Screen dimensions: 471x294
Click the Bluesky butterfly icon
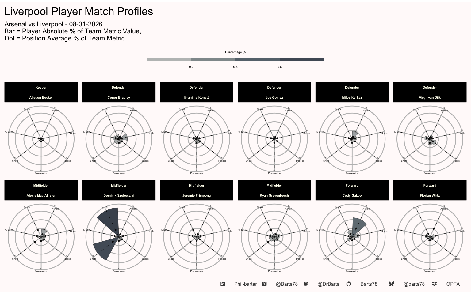pos(391,284)
